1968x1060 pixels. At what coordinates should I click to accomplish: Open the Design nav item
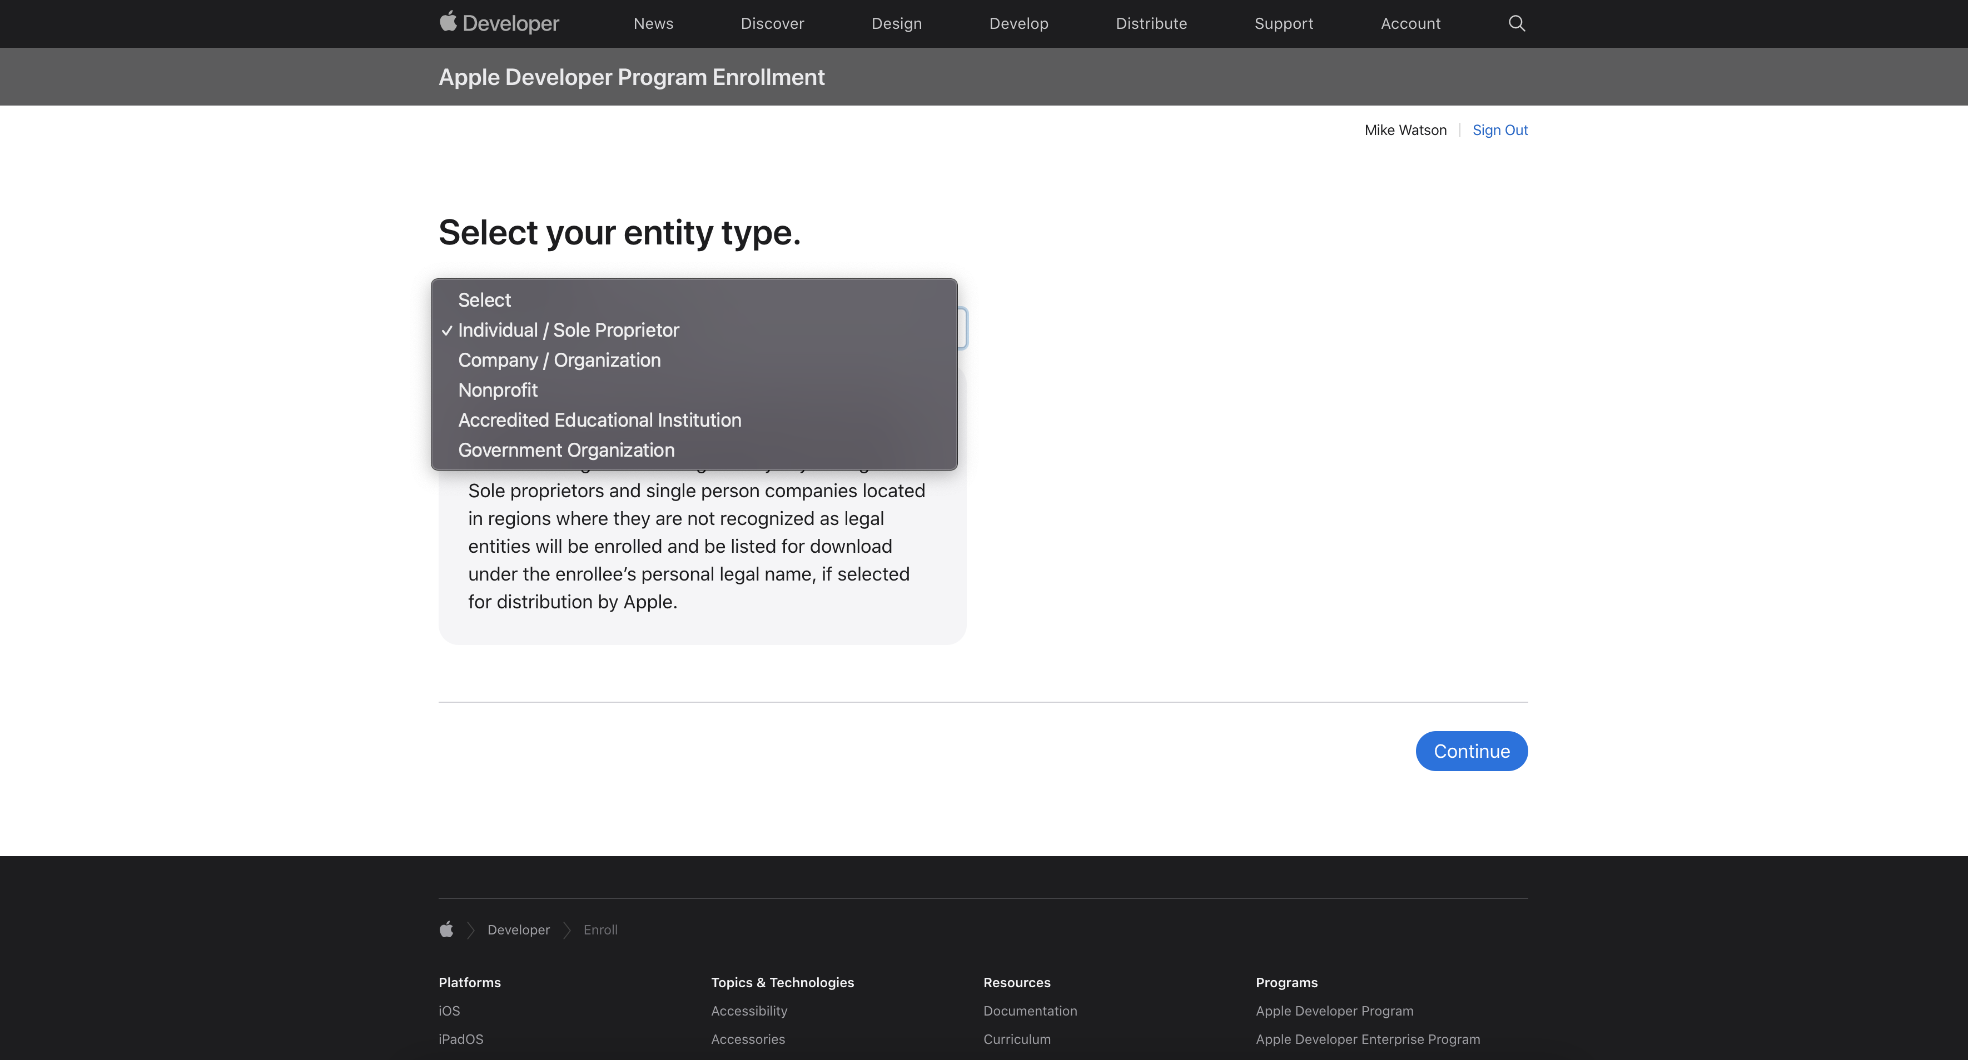896,24
